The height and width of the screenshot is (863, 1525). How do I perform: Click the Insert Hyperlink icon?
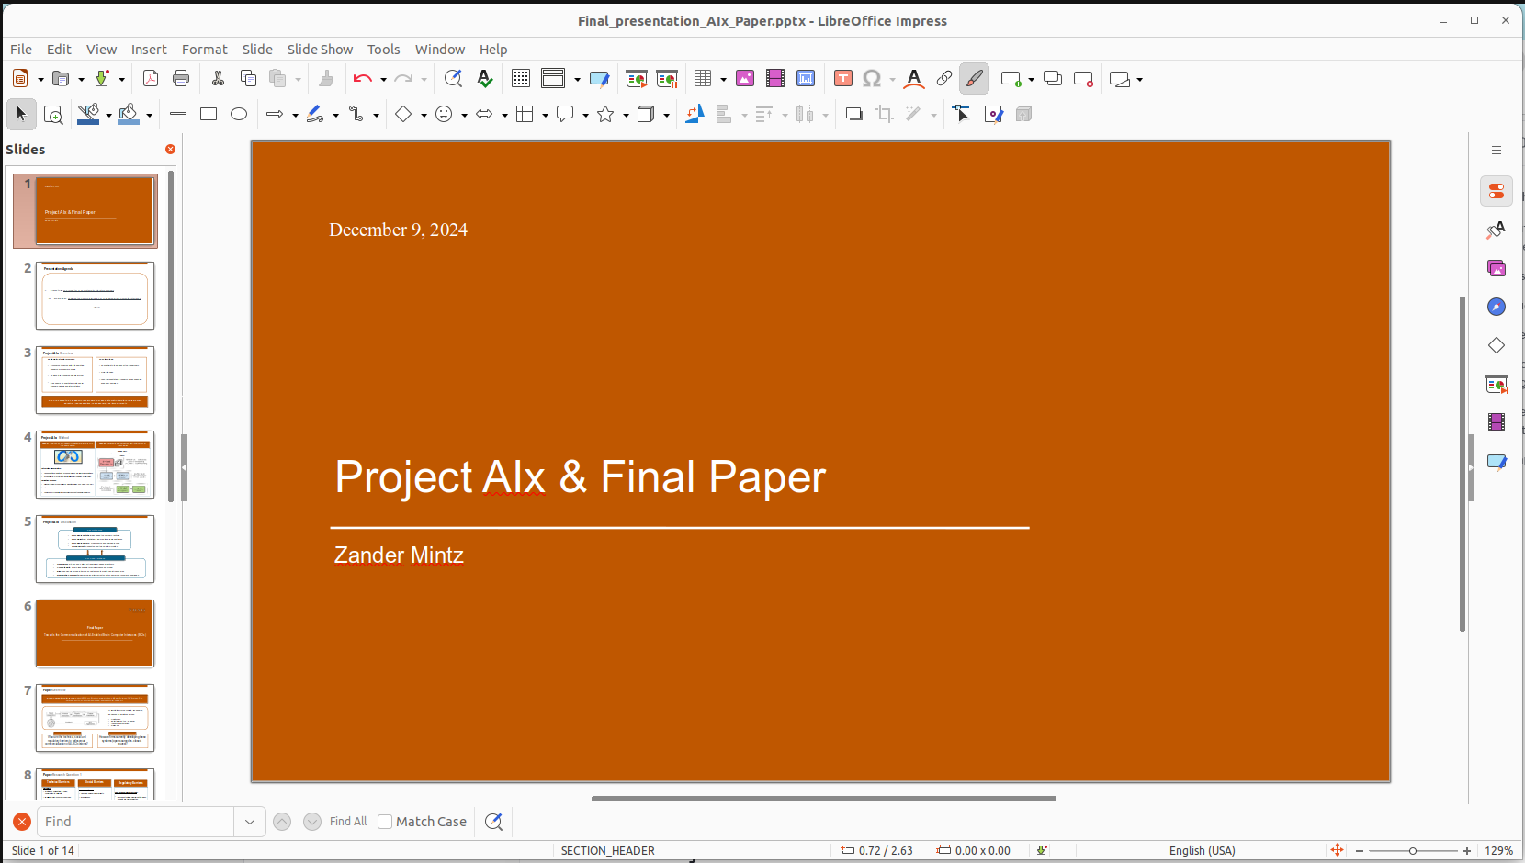[944, 79]
